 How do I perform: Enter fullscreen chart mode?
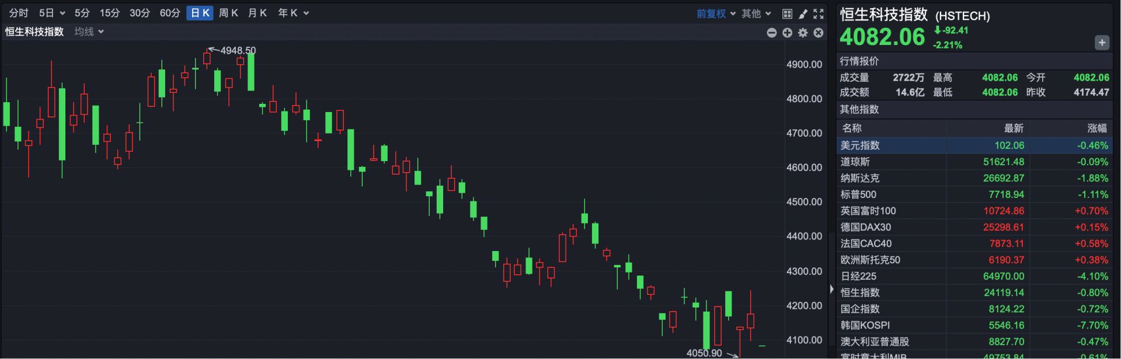819,13
